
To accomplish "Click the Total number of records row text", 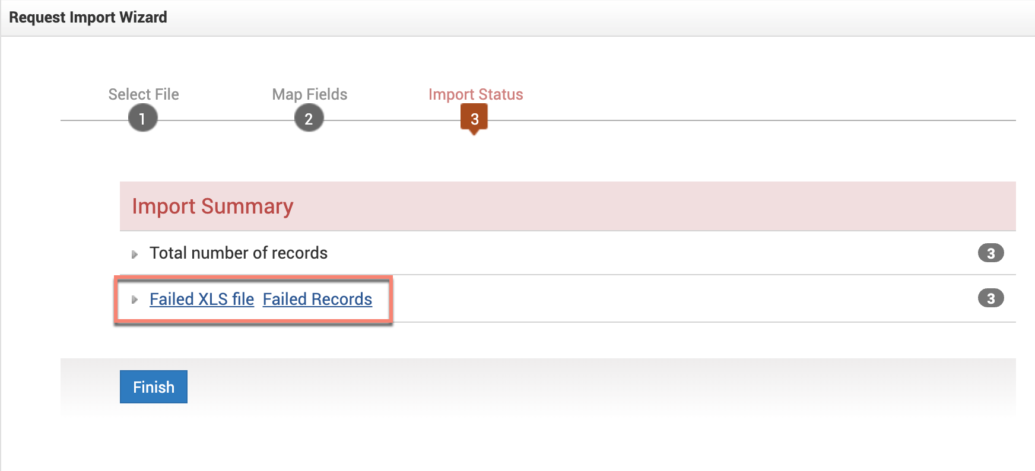I will coord(239,253).
